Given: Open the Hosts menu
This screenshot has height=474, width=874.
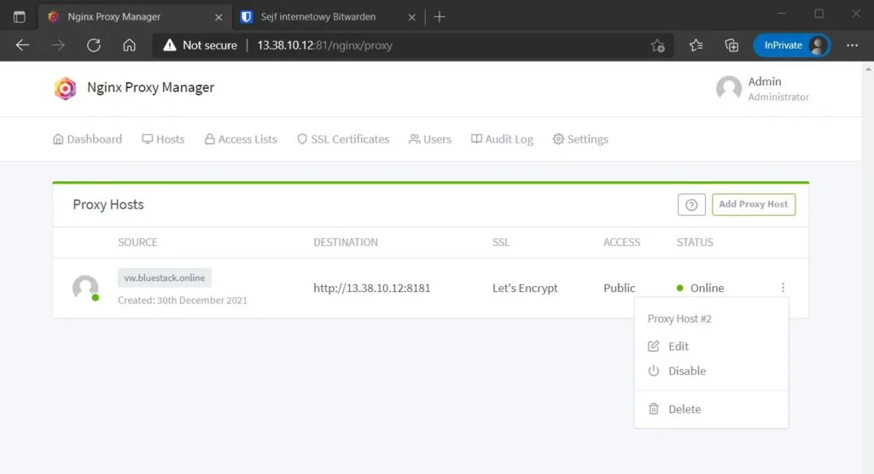Looking at the screenshot, I should (163, 139).
